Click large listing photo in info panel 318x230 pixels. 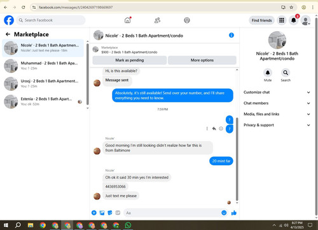coord(277,40)
